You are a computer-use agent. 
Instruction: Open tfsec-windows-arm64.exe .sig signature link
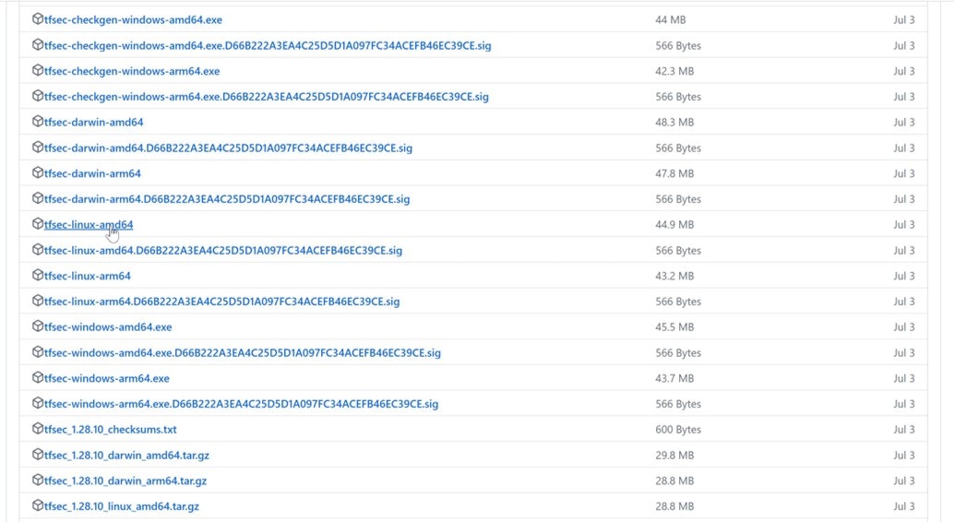[x=242, y=403]
